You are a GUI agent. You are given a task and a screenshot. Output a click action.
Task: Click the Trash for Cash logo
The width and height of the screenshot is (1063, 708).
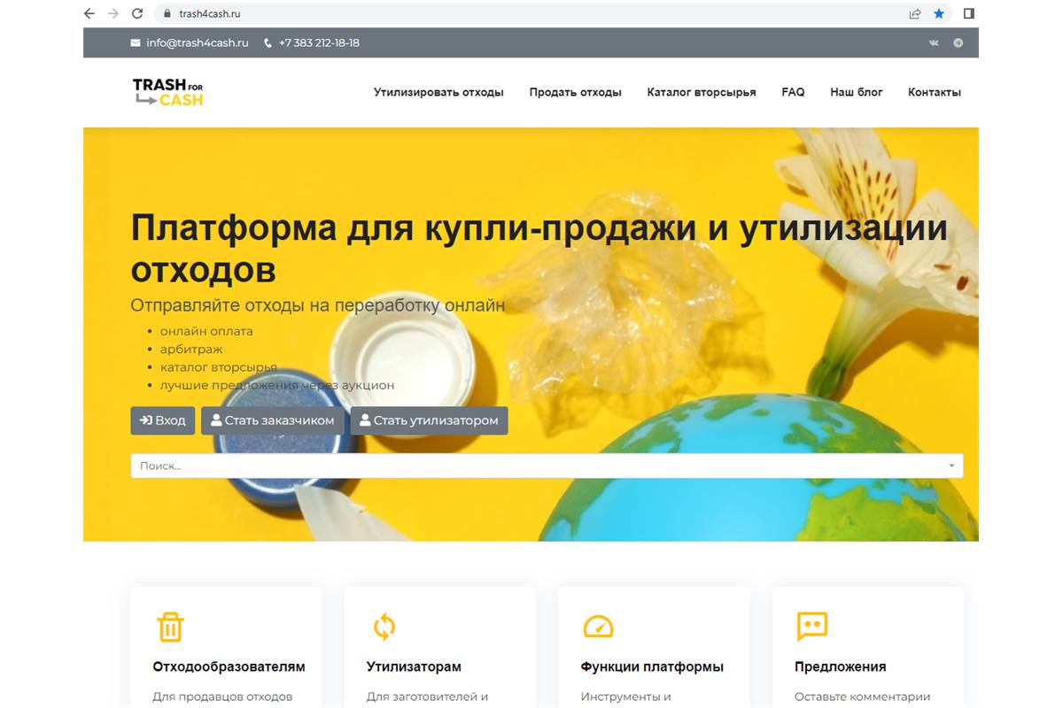(168, 92)
